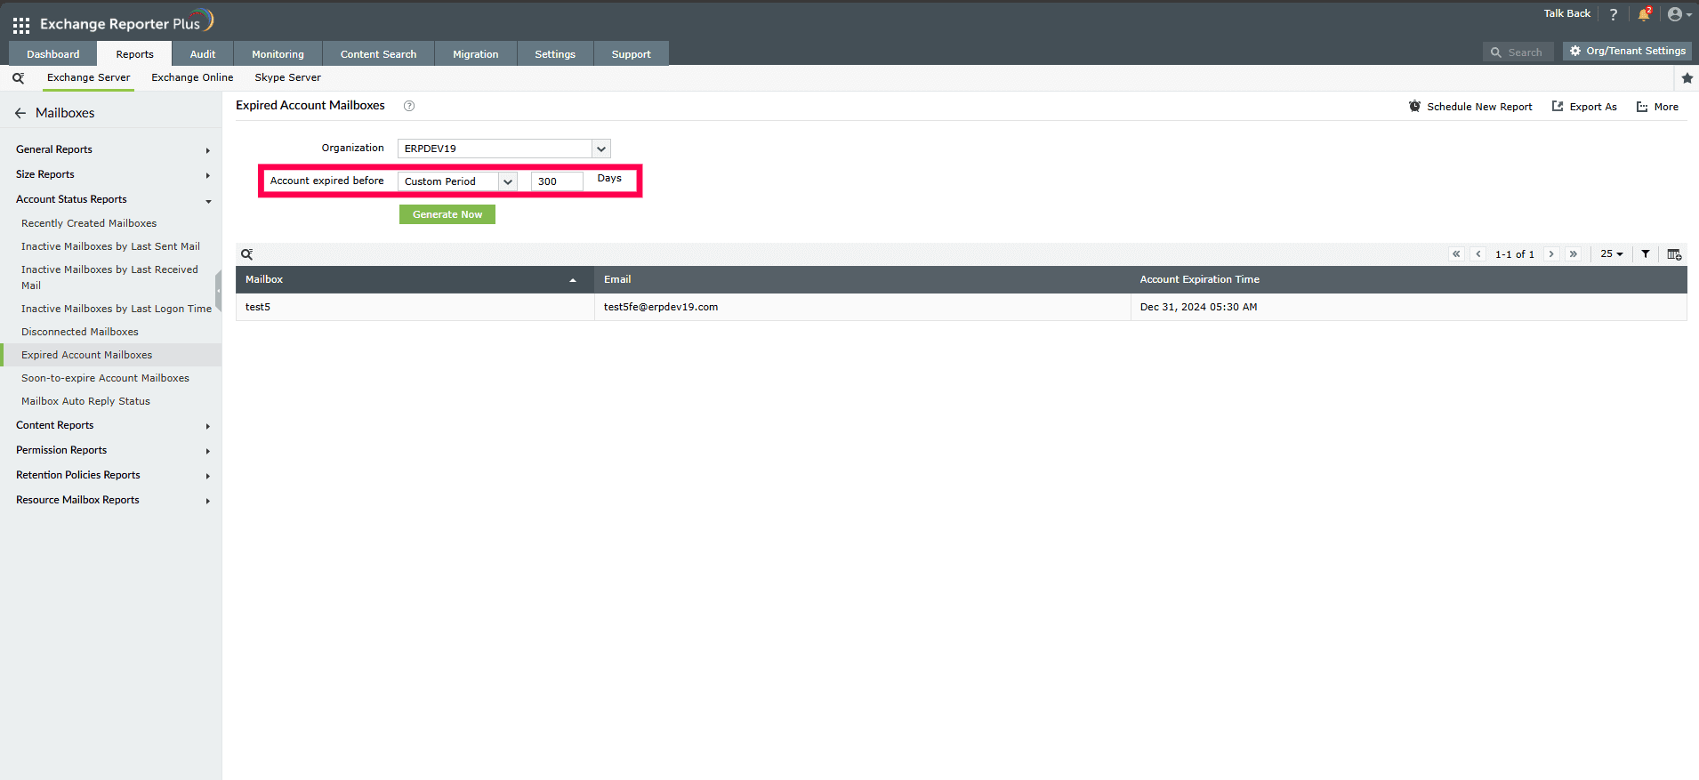Click the Org/Tenant Settings gear button
Image resolution: width=1699 pixels, height=780 pixels.
tap(1627, 51)
